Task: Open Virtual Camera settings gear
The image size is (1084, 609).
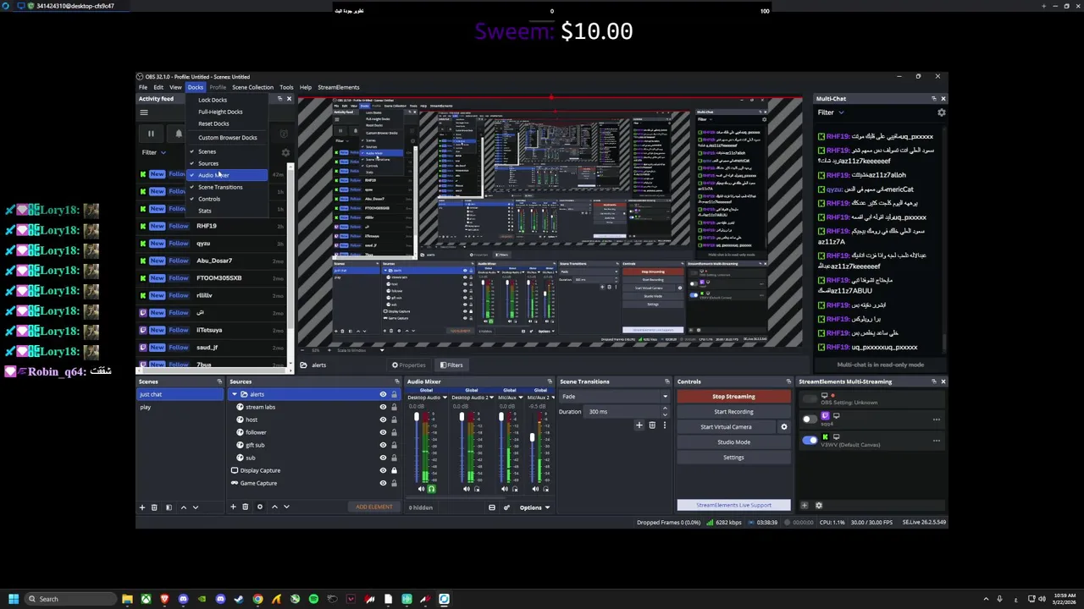Action: (x=783, y=427)
